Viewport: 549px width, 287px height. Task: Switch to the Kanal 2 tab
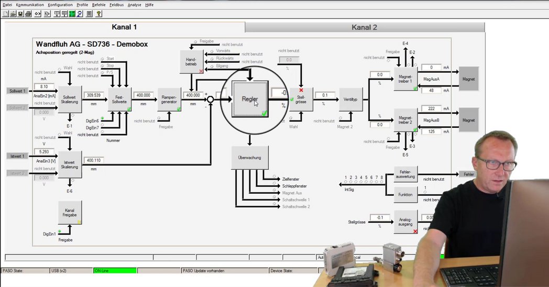coord(365,27)
